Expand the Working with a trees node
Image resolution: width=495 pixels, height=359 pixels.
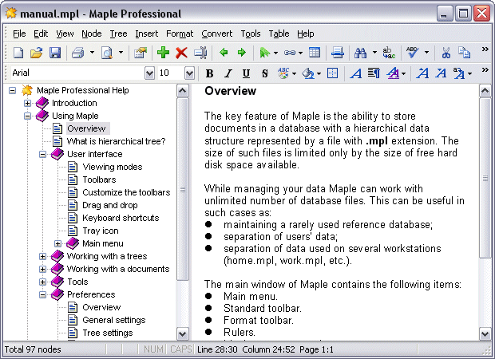pos(42,256)
